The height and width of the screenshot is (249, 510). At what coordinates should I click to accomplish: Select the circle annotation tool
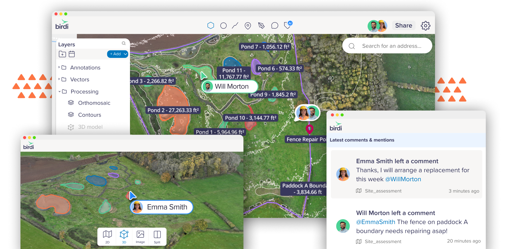(x=223, y=25)
